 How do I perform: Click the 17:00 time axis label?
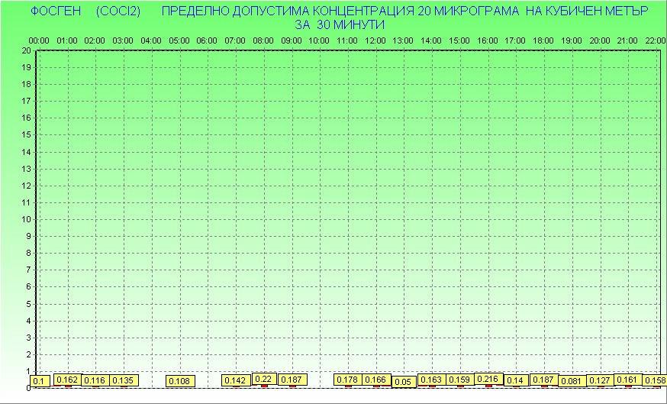pos(515,41)
